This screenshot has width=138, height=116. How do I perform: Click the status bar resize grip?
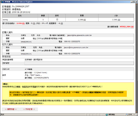137,115
